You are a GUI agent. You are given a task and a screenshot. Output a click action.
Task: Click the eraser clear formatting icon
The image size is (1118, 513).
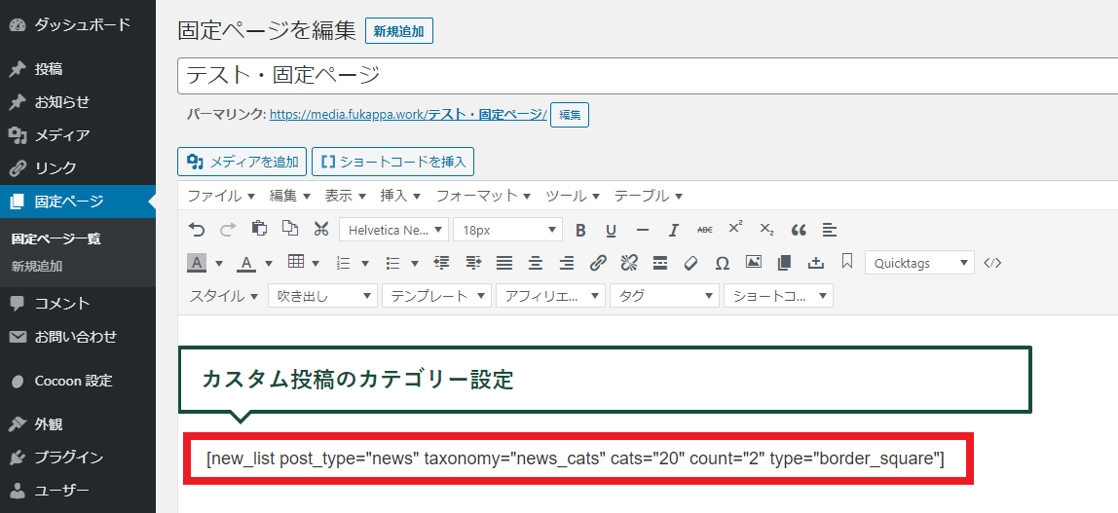pos(690,263)
